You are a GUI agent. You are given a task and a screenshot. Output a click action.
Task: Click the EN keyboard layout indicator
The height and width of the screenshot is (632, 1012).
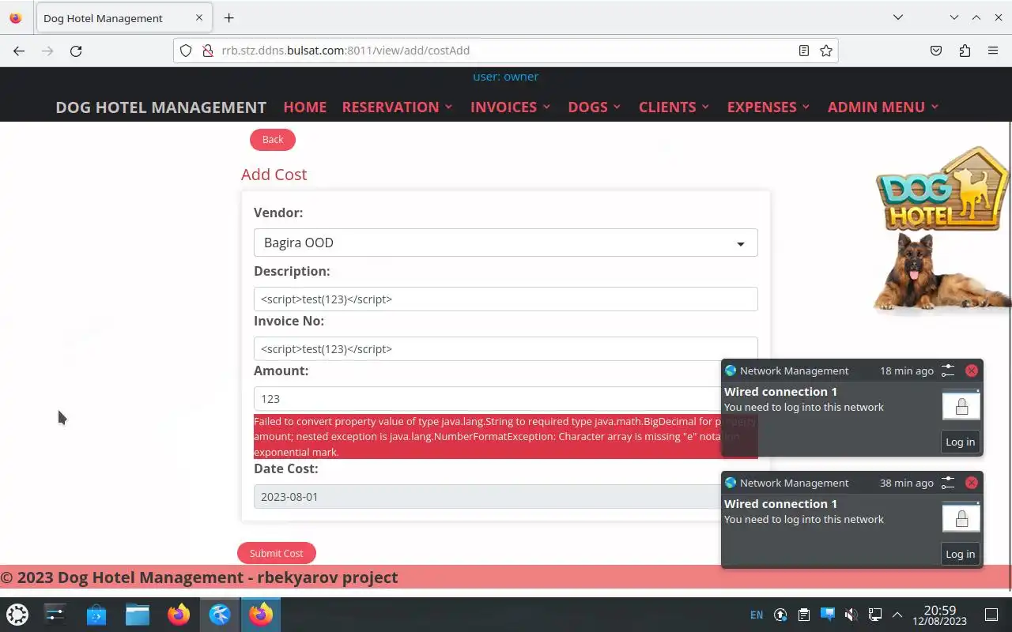coord(757,615)
